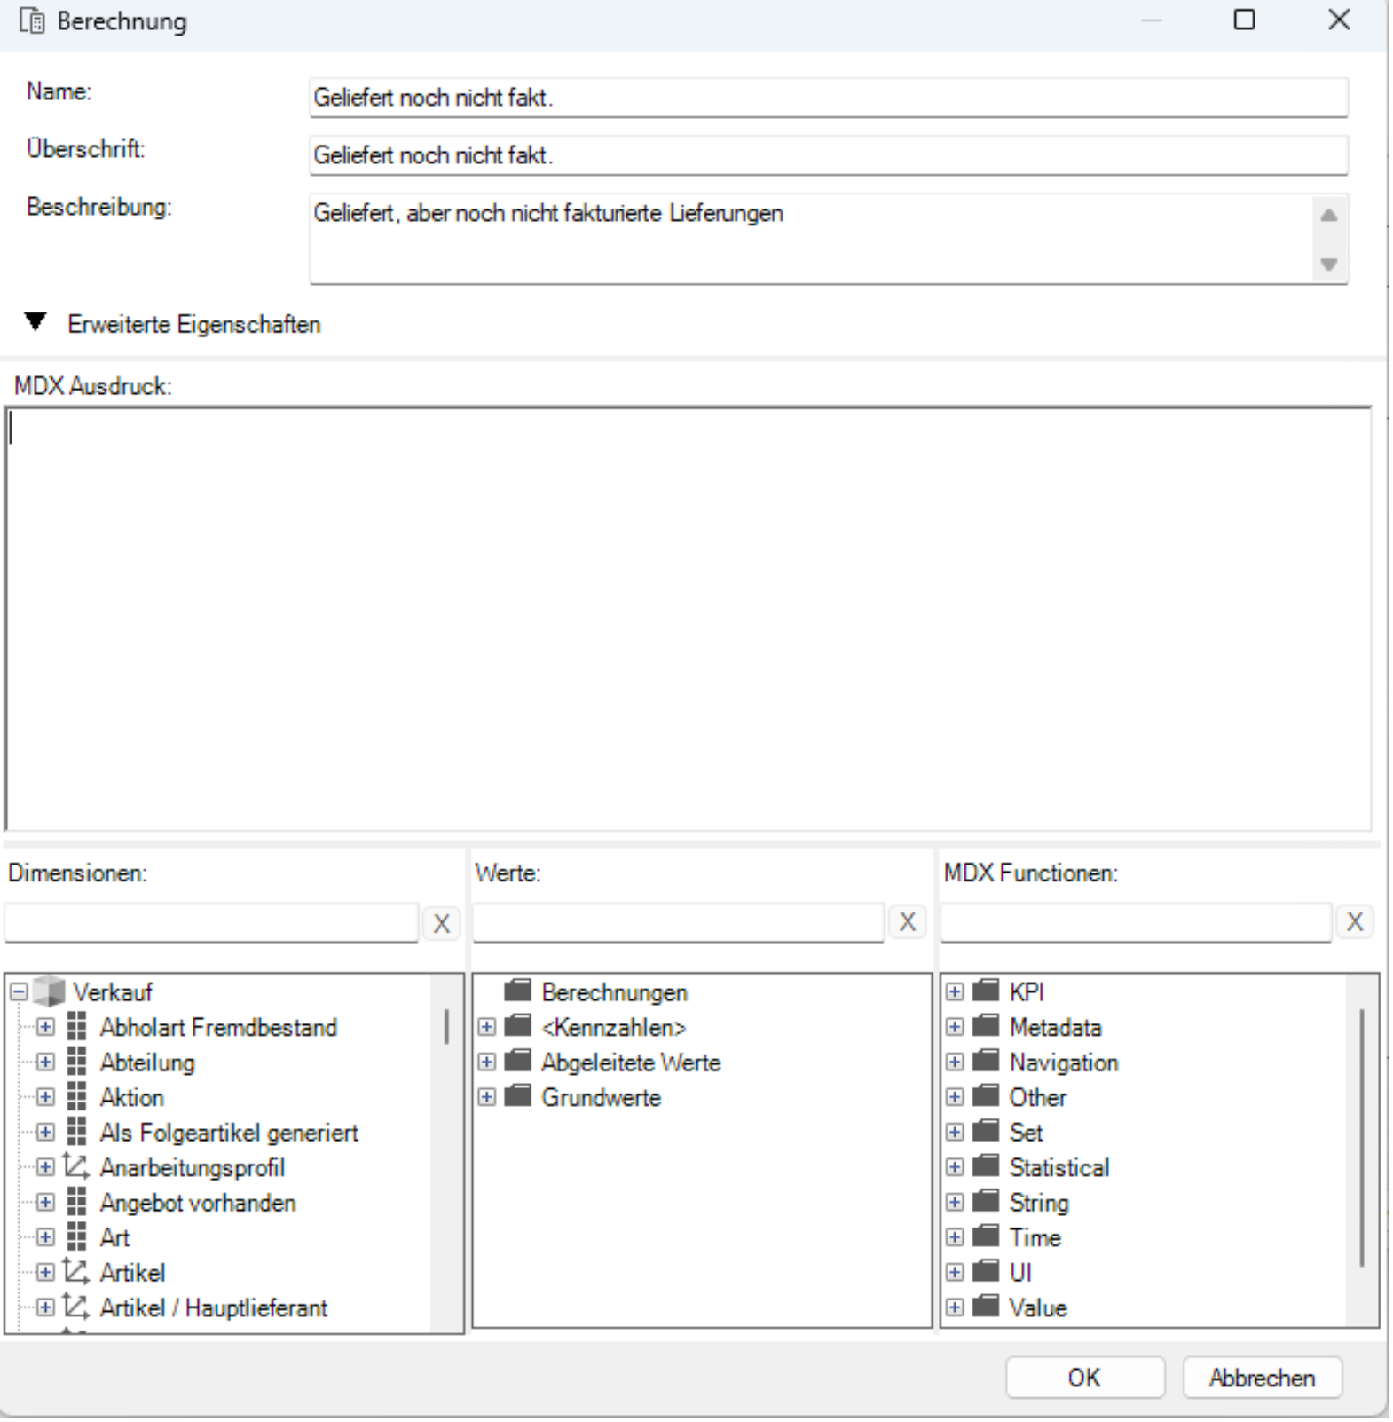Click the Time folder icon
1393x1422 pixels.
click(x=986, y=1236)
